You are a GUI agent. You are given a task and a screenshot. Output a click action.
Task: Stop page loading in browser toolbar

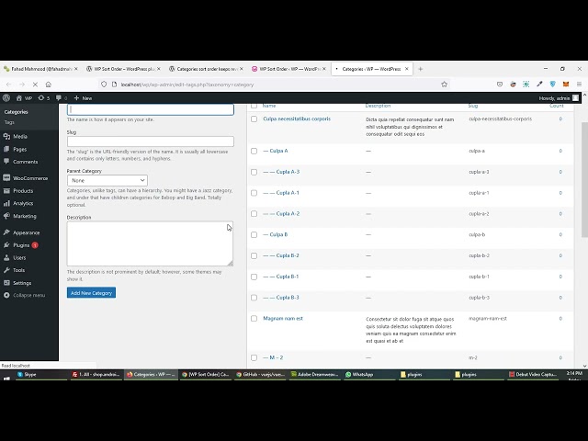click(35, 85)
